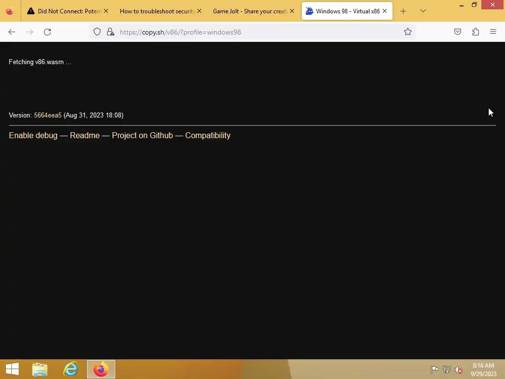This screenshot has width=505, height=379.
Task: Open Firefox View pinned icon
Action: (x=10, y=11)
